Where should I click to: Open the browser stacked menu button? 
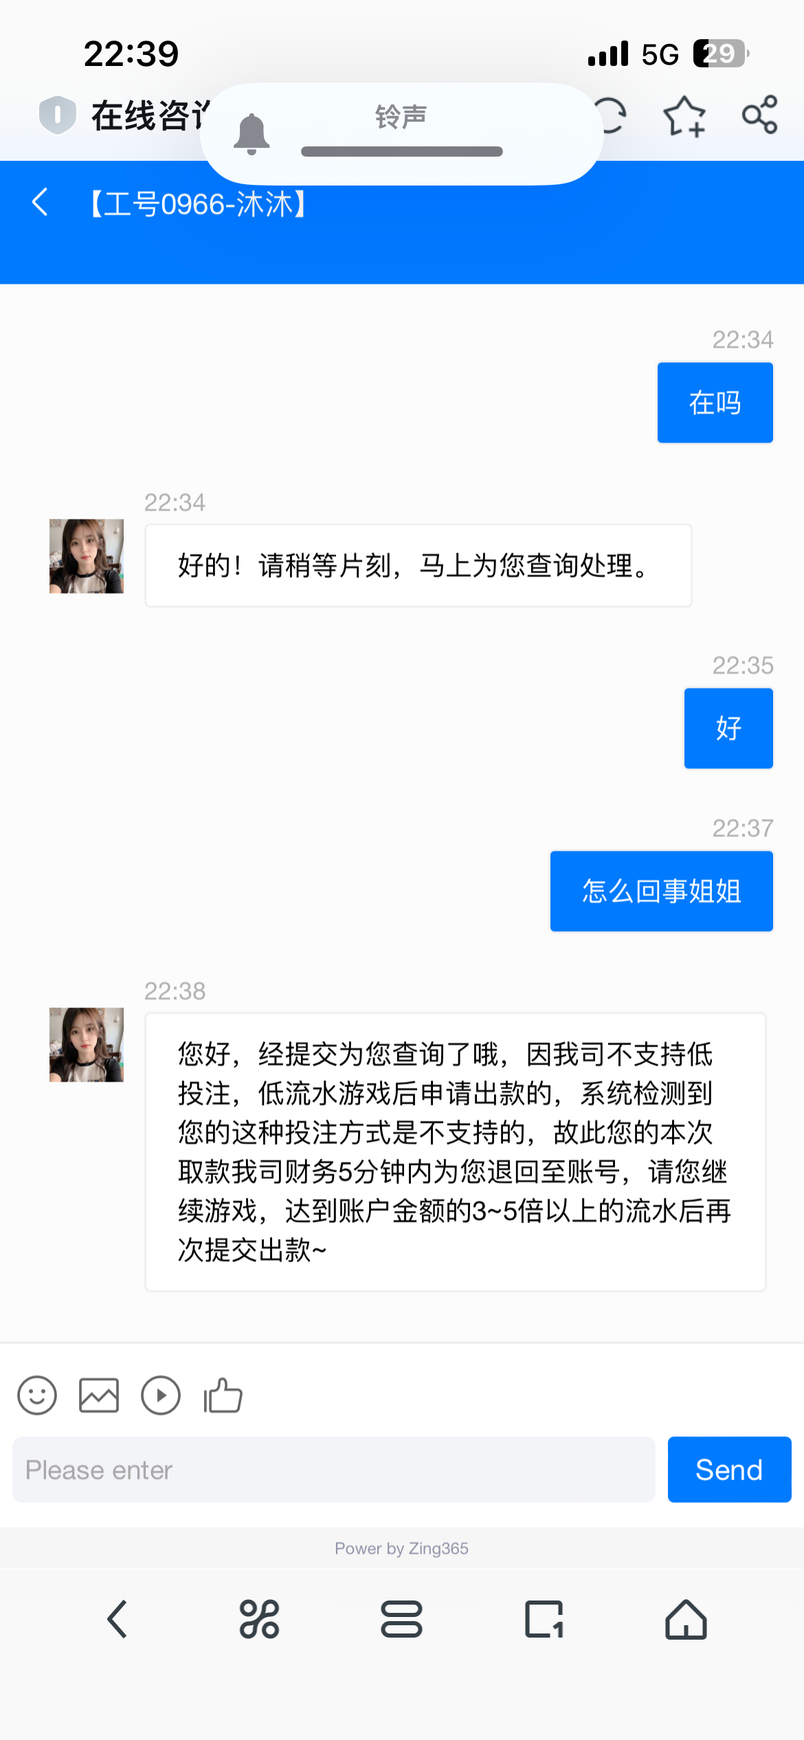pos(401,1619)
